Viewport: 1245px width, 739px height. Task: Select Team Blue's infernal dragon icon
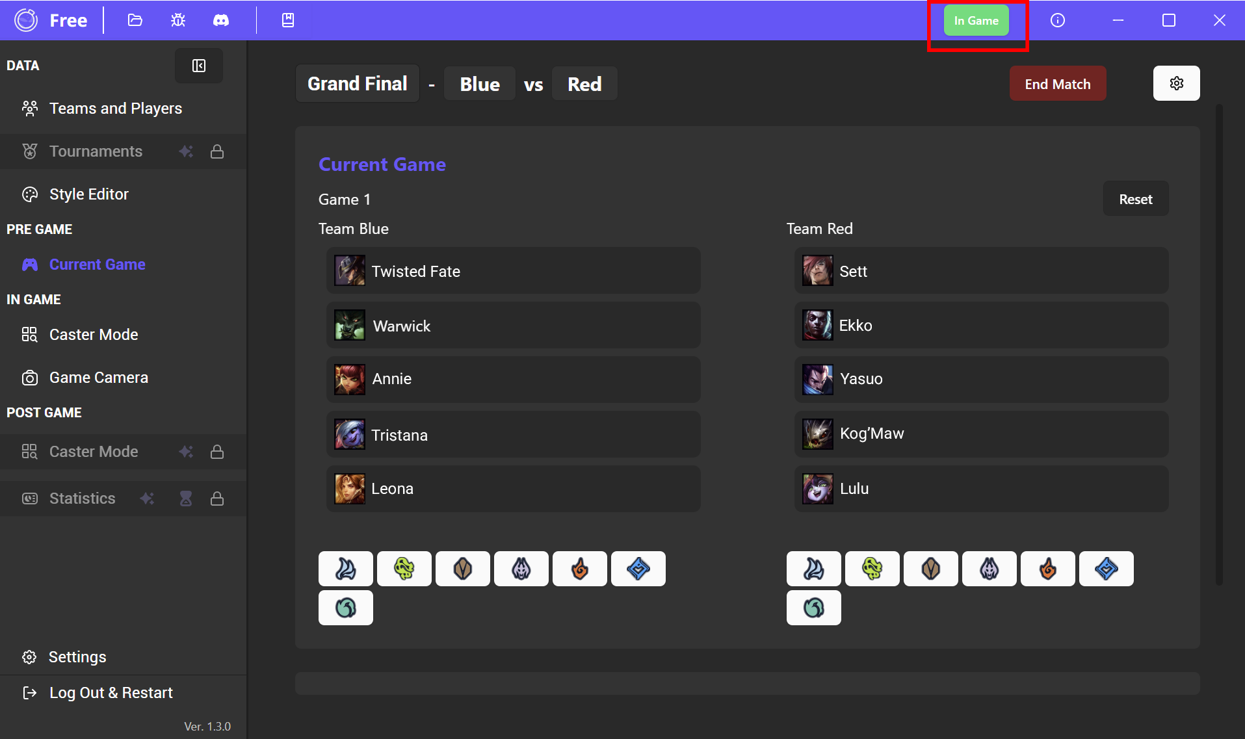[579, 569]
